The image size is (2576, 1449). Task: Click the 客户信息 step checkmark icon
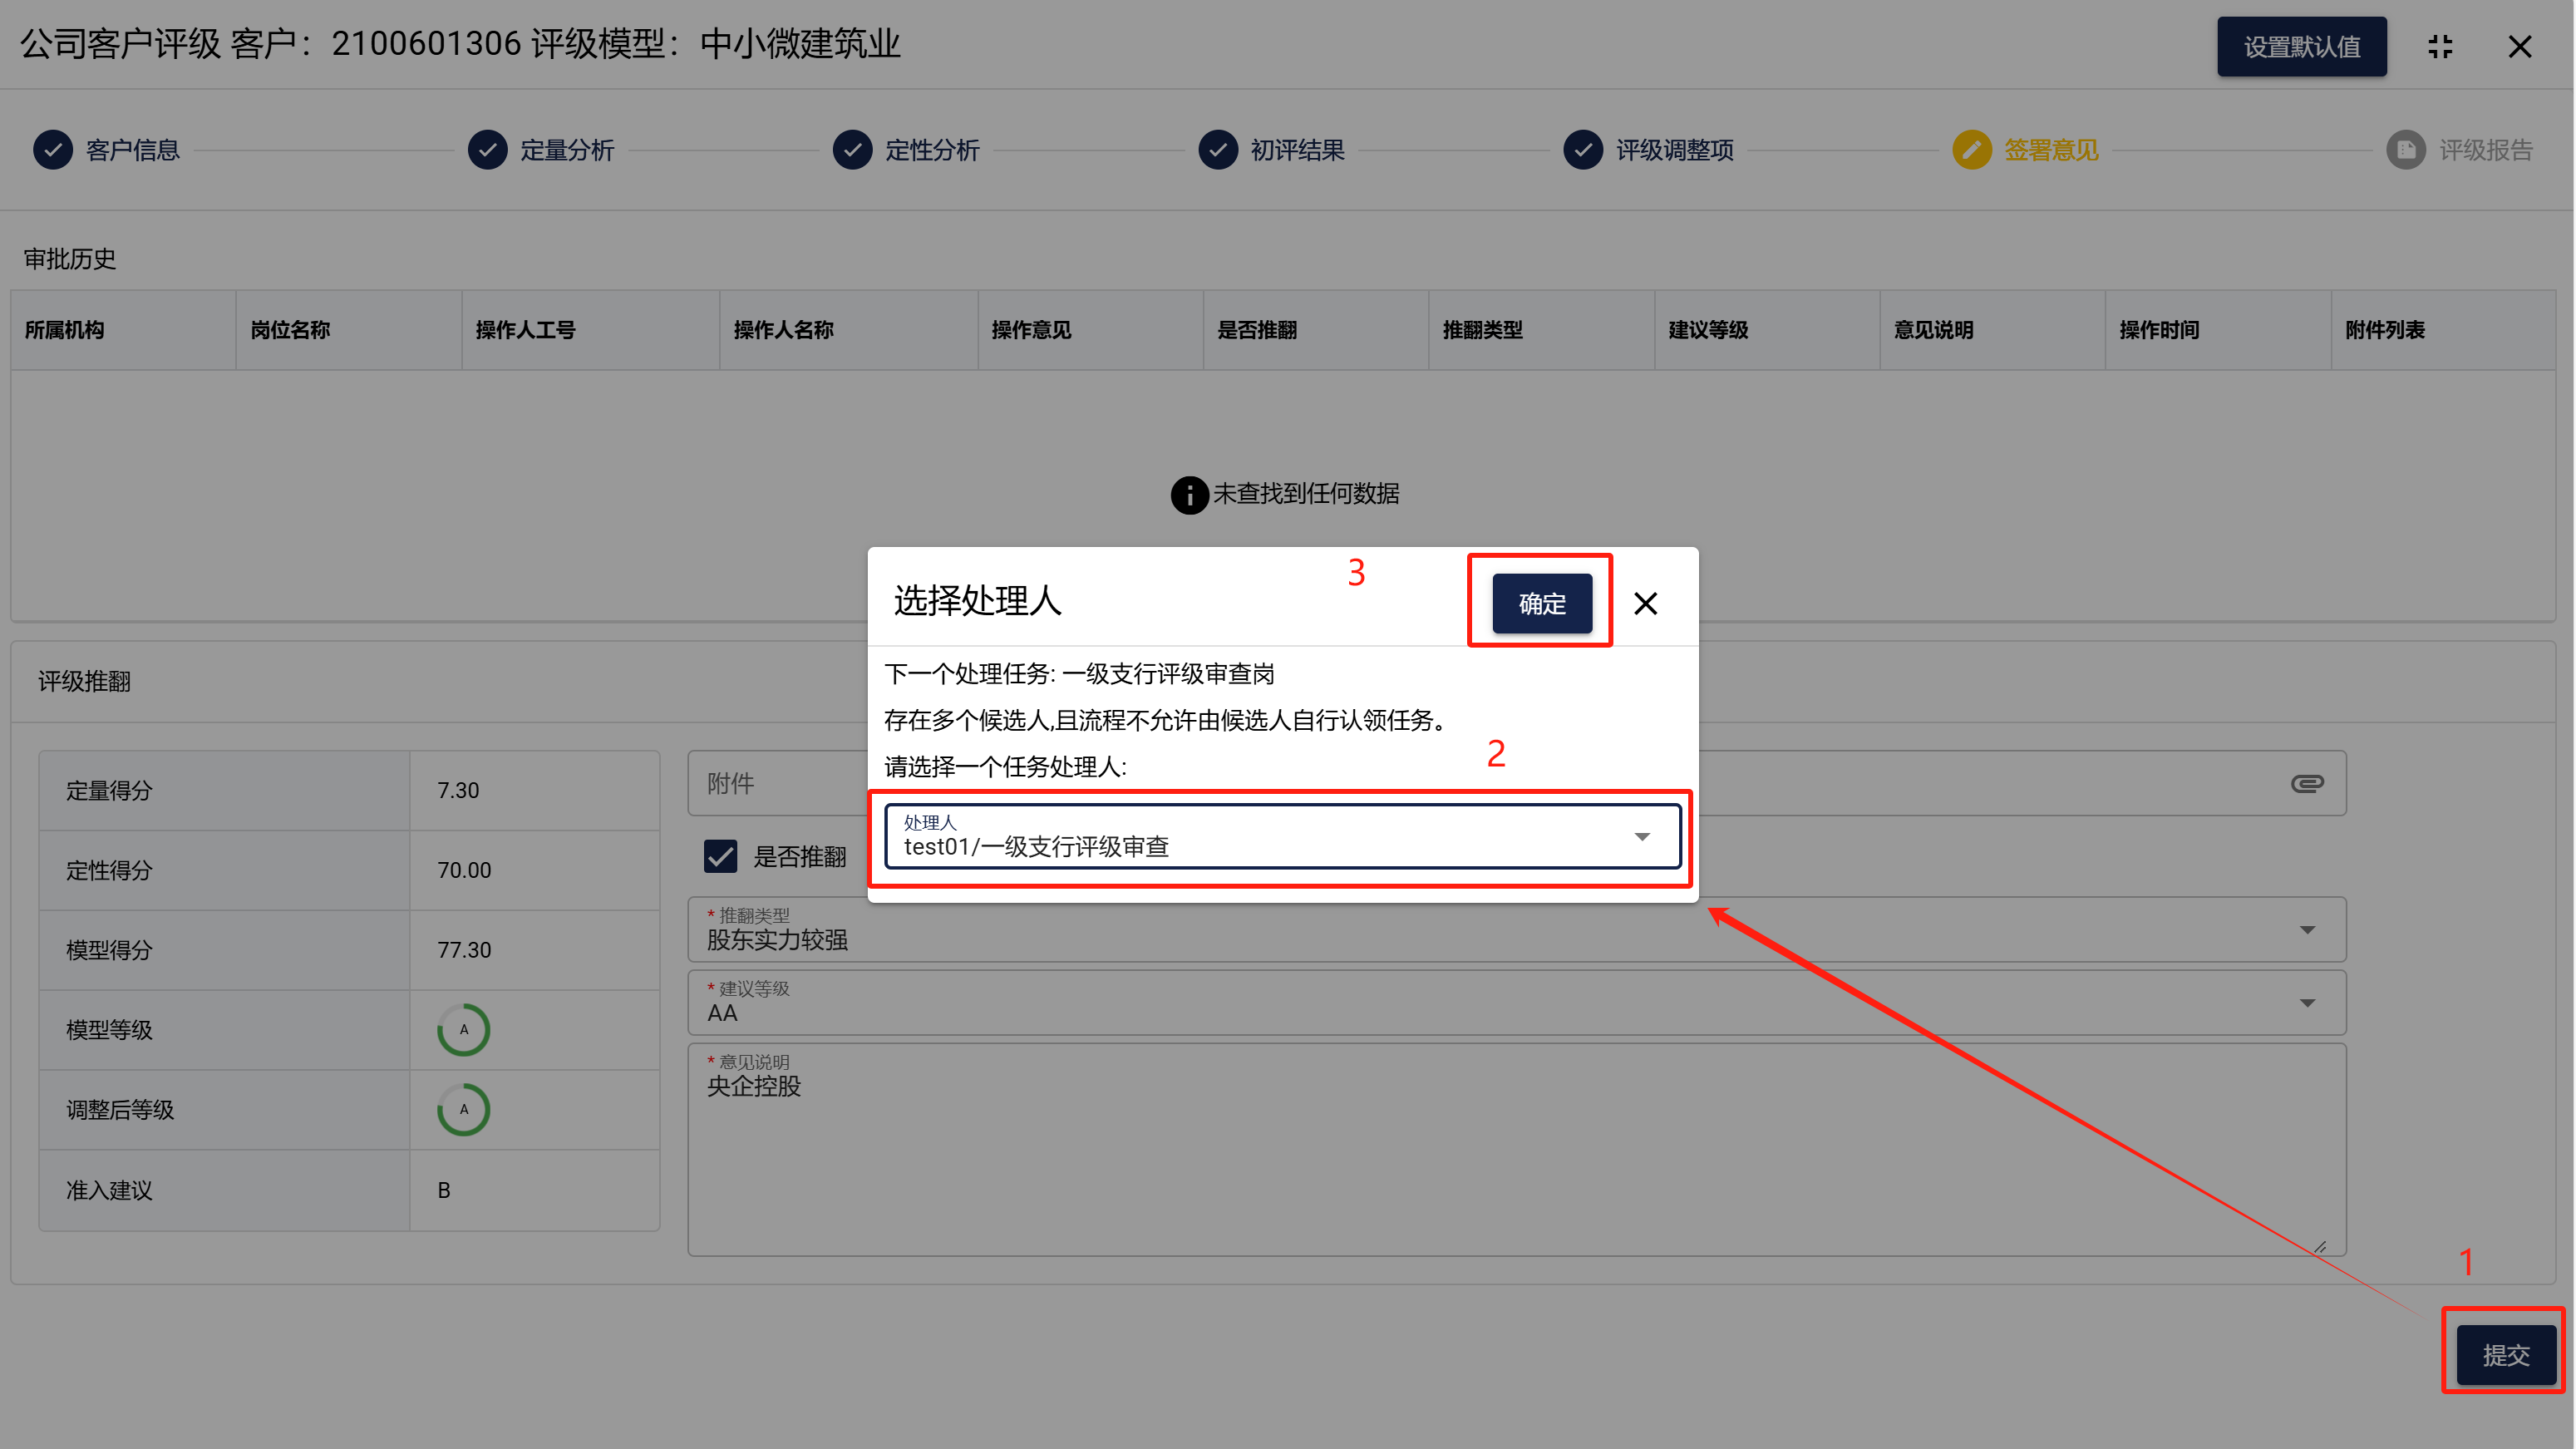[52, 150]
